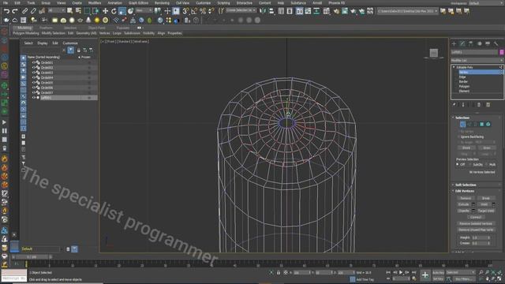
Task: Choose the Select Object tool
Action: [x=70, y=11]
